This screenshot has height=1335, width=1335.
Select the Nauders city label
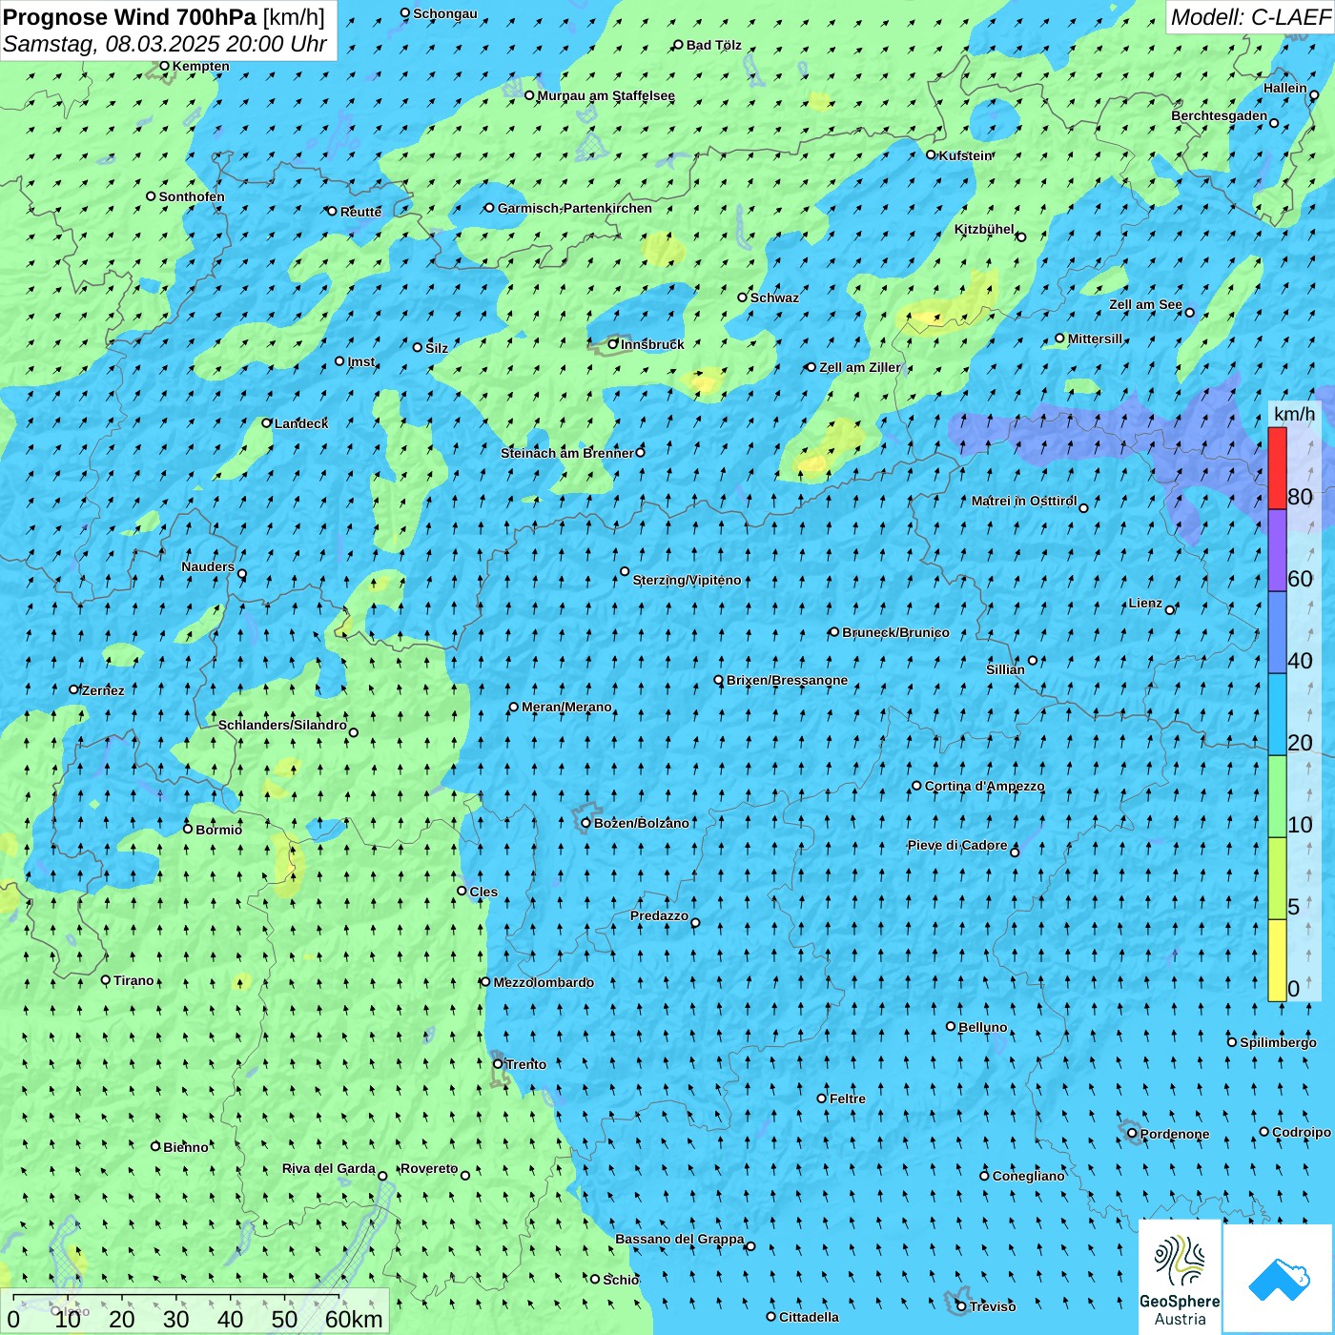pyautogui.click(x=208, y=566)
